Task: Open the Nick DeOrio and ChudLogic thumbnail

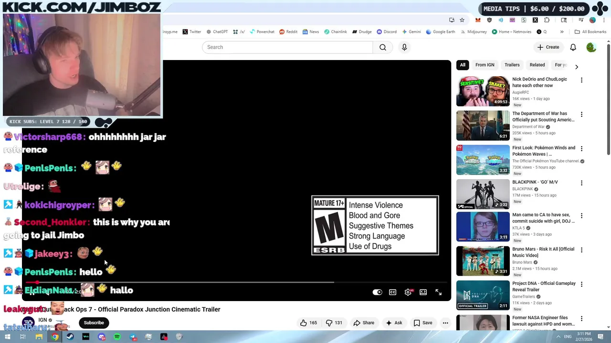Action: coord(483,91)
